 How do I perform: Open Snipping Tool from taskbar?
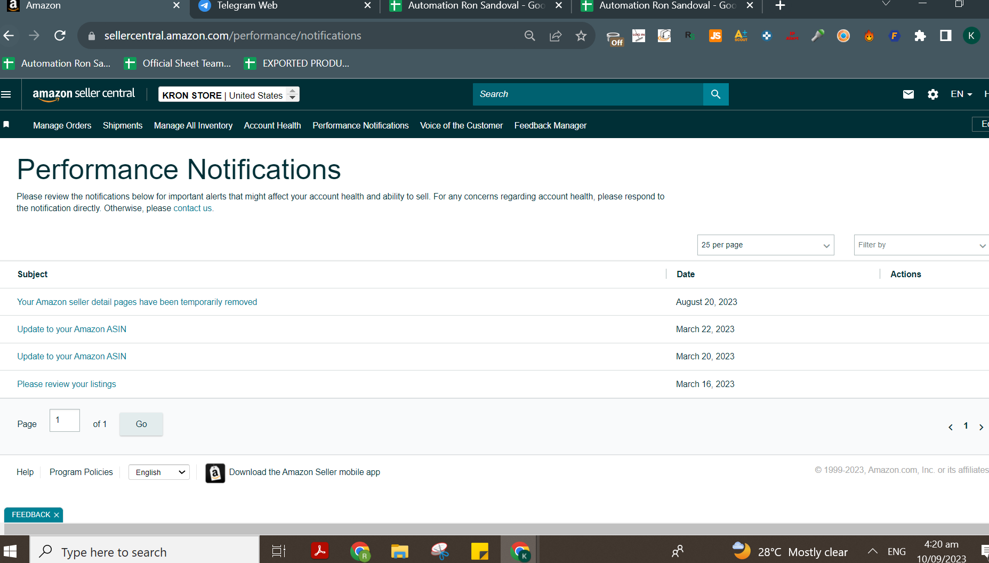(x=440, y=551)
